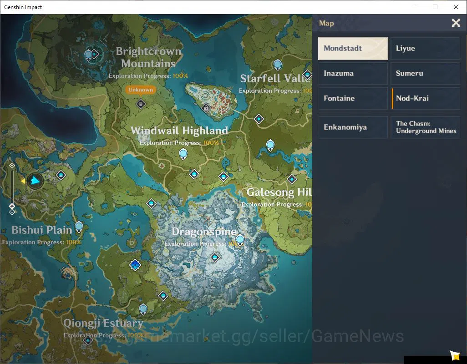Click the teleport waypoint east of Mondstadt city bridge
467x364 pixels.
point(259,119)
